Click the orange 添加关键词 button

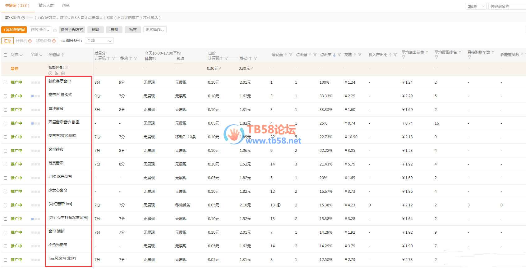[x=14, y=30]
